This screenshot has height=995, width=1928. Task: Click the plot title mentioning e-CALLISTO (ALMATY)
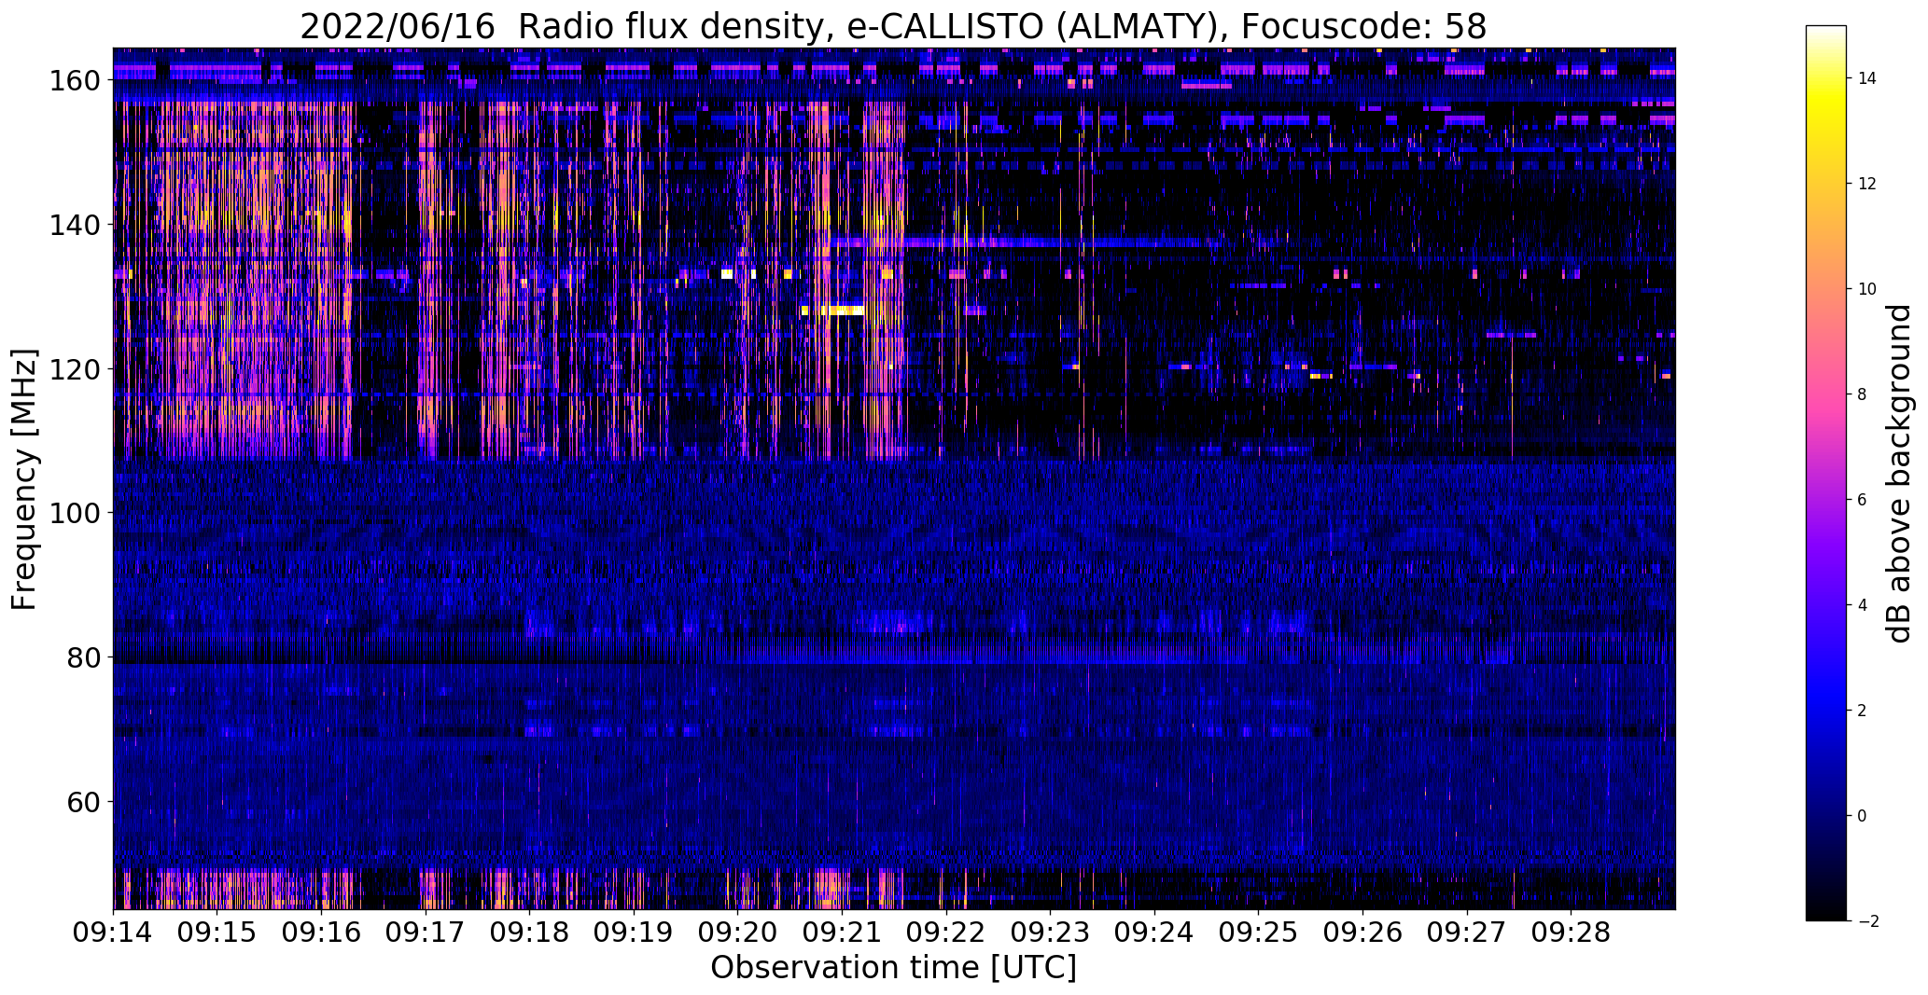pyautogui.click(x=893, y=26)
